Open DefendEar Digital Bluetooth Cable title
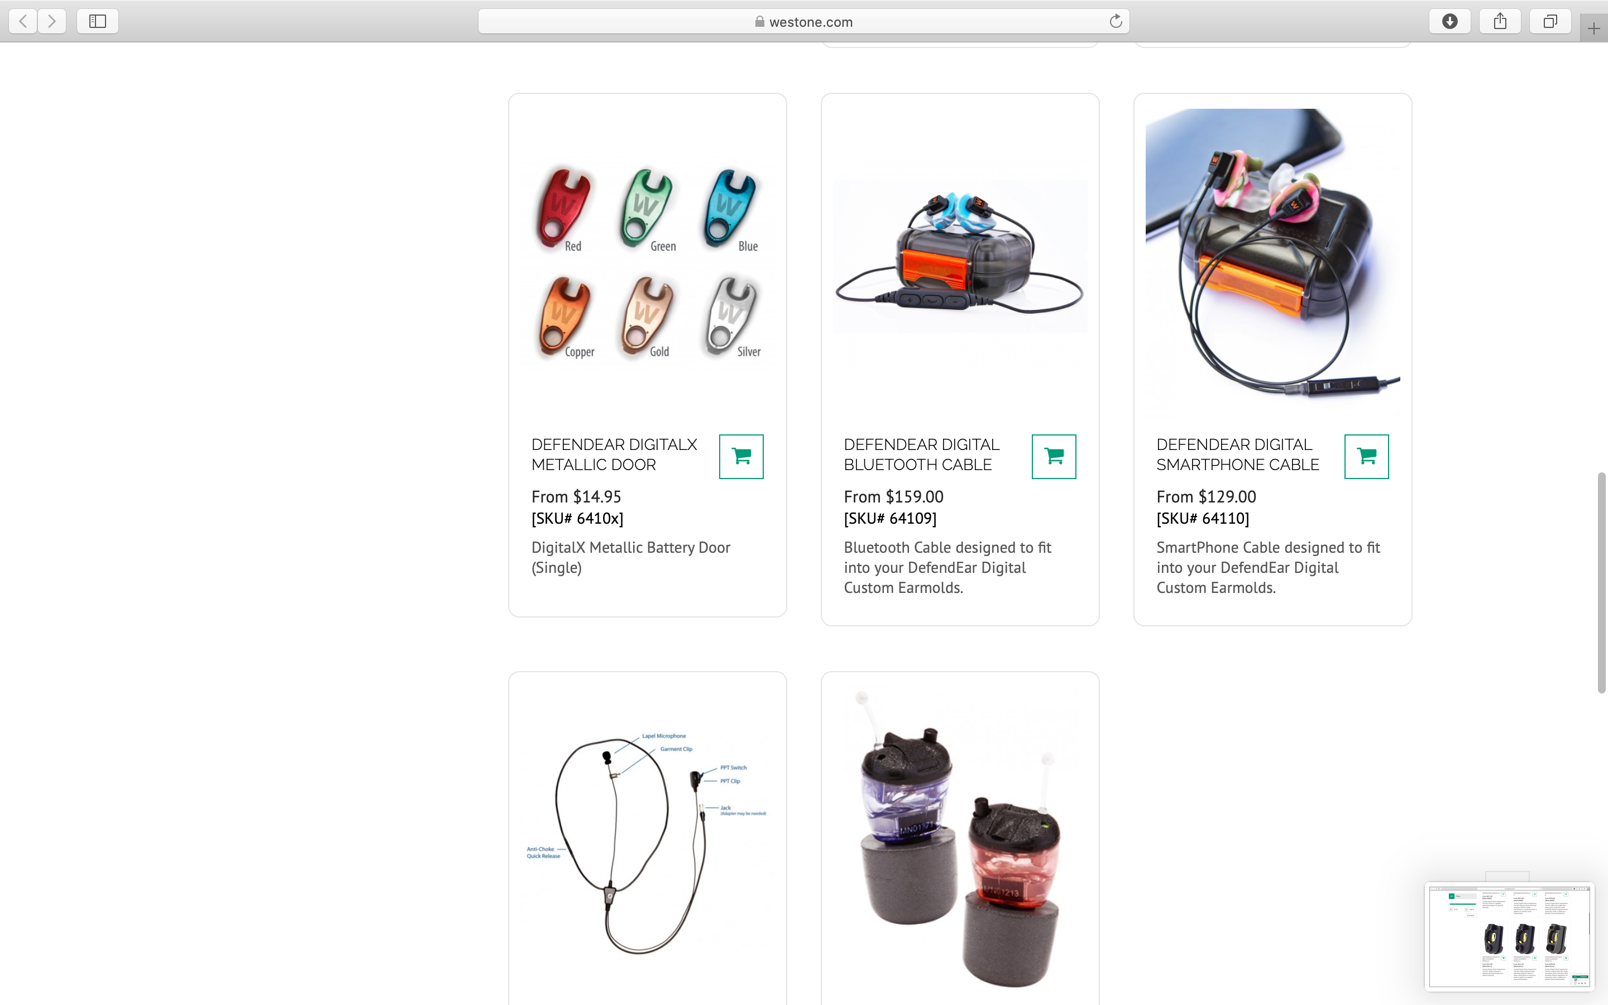The width and height of the screenshot is (1608, 1005). click(x=922, y=454)
